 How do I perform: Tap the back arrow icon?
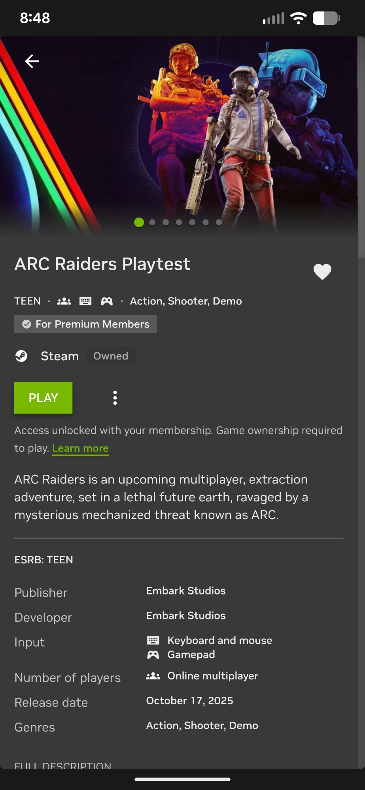click(x=32, y=61)
